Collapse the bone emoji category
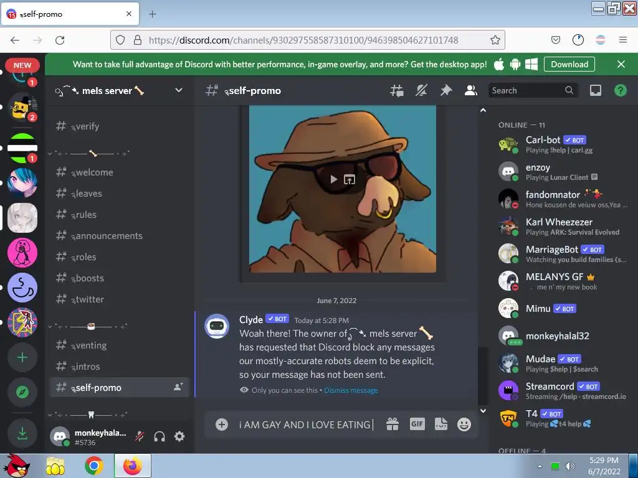 coord(88,153)
